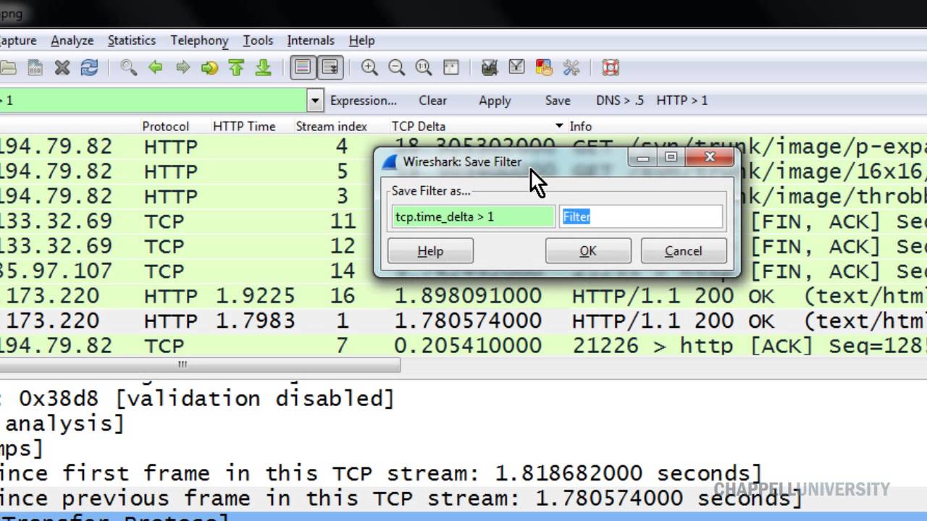Go forward in packet history arrow
Image resolution: width=927 pixels, height=521 pixels.
point(183,68)
